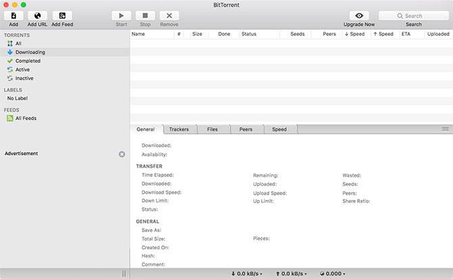Open the download speed limit dropdown
The width and height of the screenshot is (453, 279).
point(247,274)
